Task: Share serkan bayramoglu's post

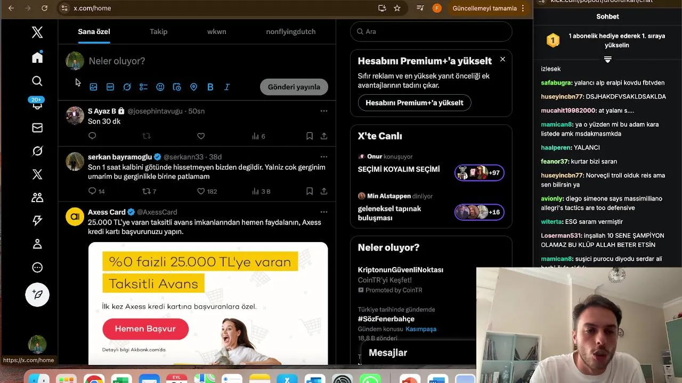Action: pos(324,191)
